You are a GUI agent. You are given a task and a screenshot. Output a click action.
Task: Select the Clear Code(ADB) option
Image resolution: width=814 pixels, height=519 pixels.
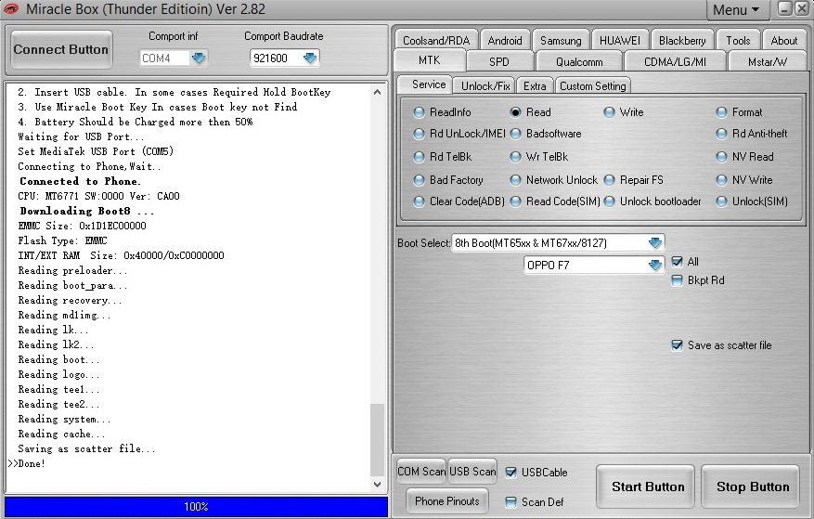(x=419, y=201)
